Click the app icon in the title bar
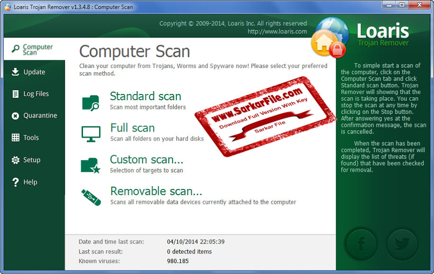This screenshot has width=434, height=274. (8, 7)
